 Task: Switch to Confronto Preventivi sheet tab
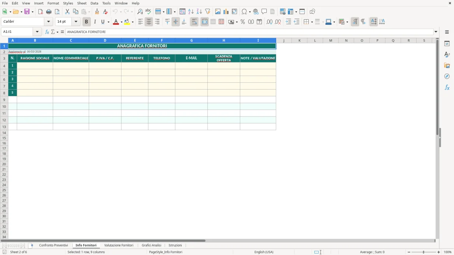[54, 246]
